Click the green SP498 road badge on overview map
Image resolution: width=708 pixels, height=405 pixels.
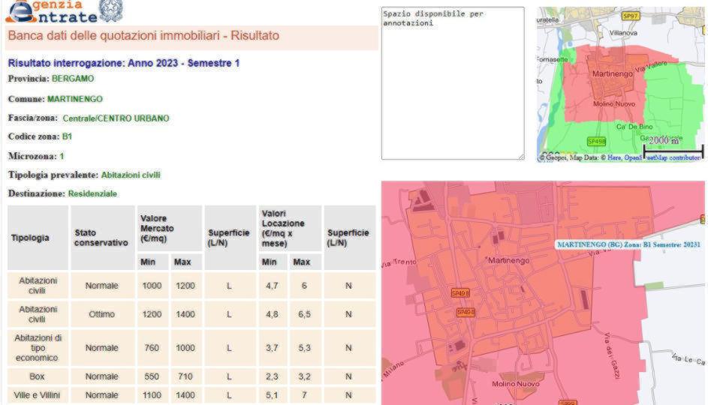pyautogui.click(x=596, y=142)
